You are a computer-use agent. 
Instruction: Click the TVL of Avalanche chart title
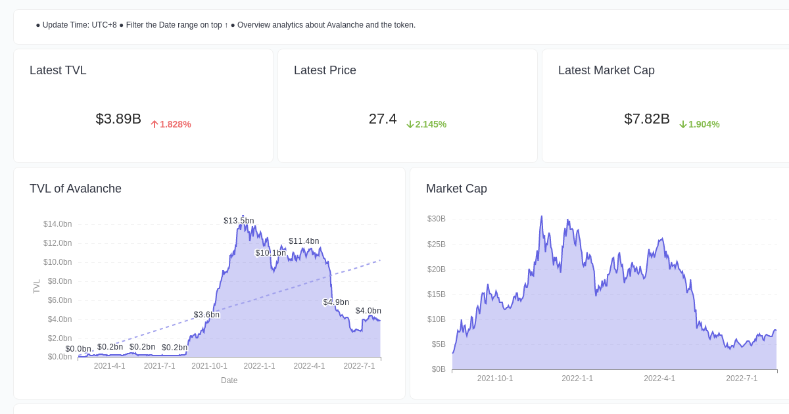click(75, 189)
